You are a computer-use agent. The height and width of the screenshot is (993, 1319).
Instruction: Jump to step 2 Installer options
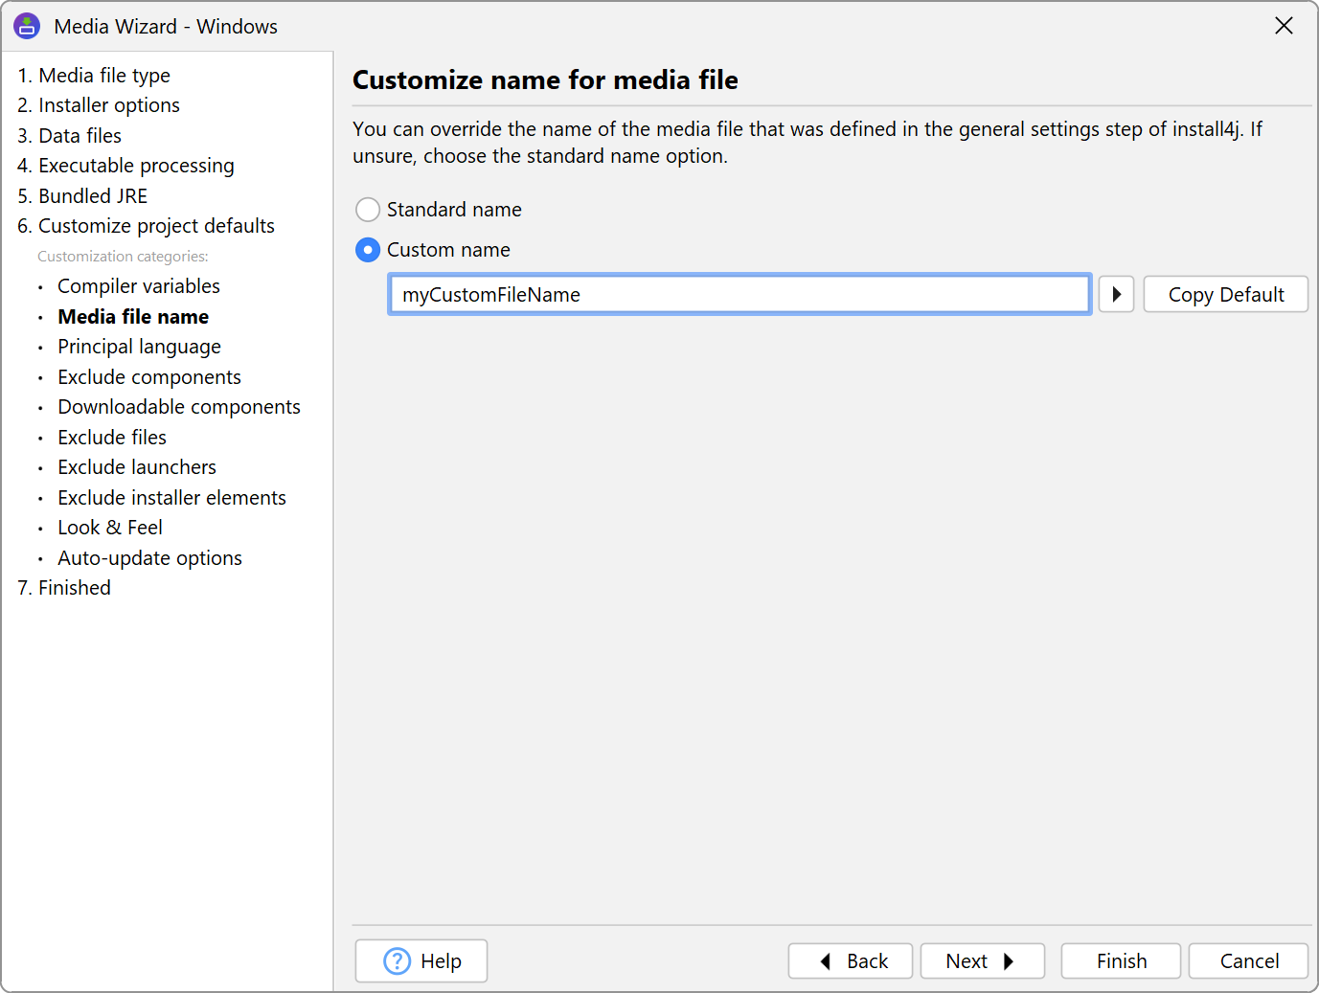coord(99,105)
